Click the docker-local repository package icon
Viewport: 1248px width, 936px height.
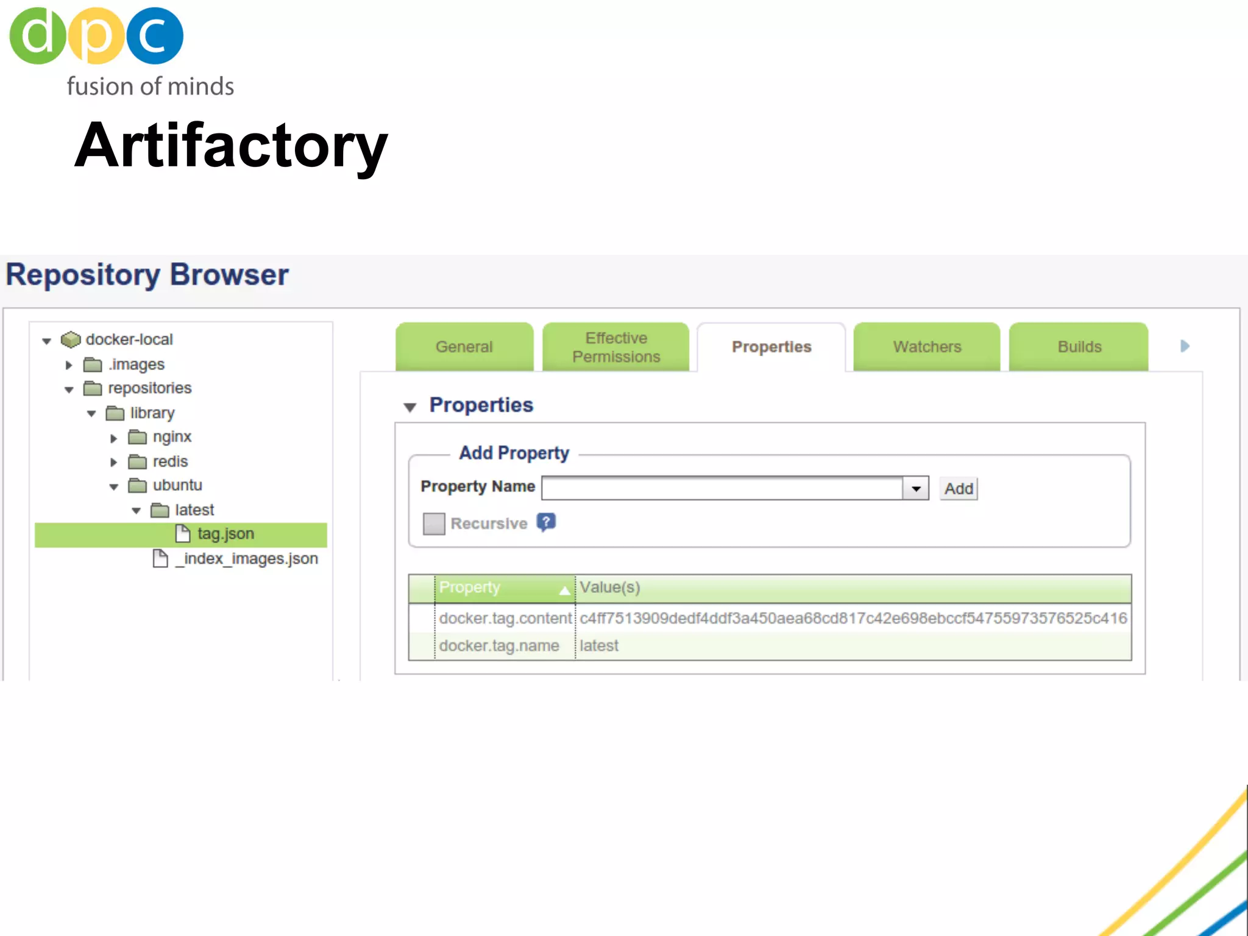pos(71,339)
